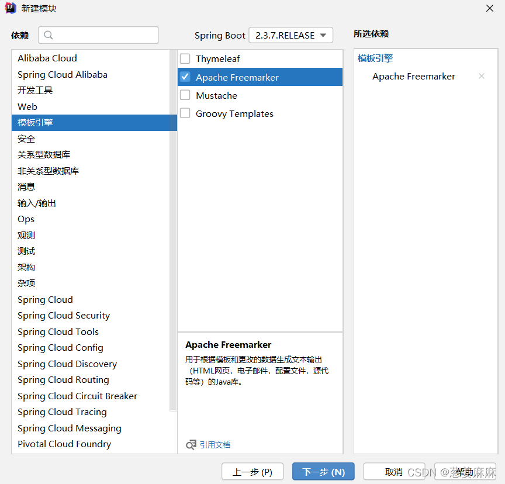Remove Apache Freemarker from selected dependencies
The height and width of the screenshot is (484, 505).
tap(482, 77)
